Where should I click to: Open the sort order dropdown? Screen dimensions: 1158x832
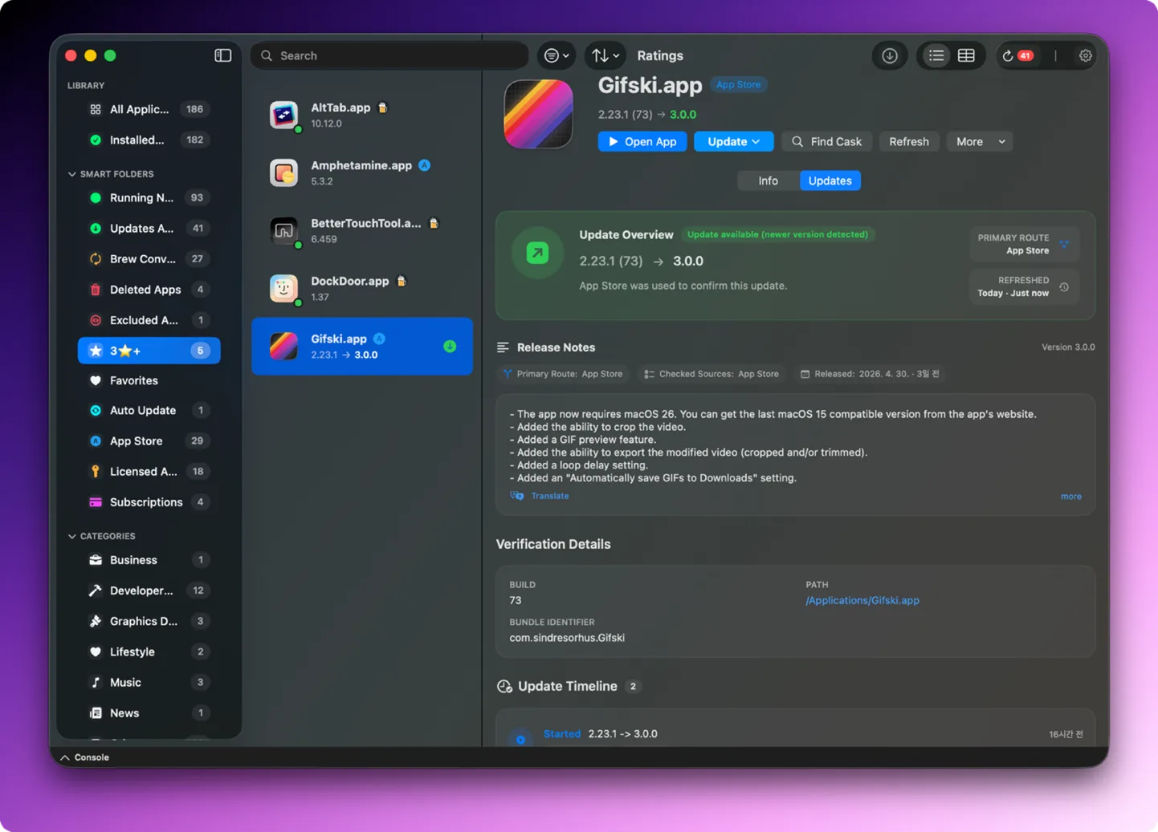pos(606,55)
